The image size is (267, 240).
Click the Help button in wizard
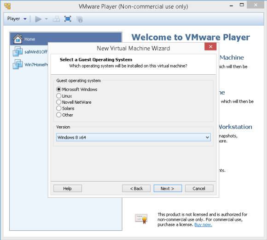click(x=67, y=189)
